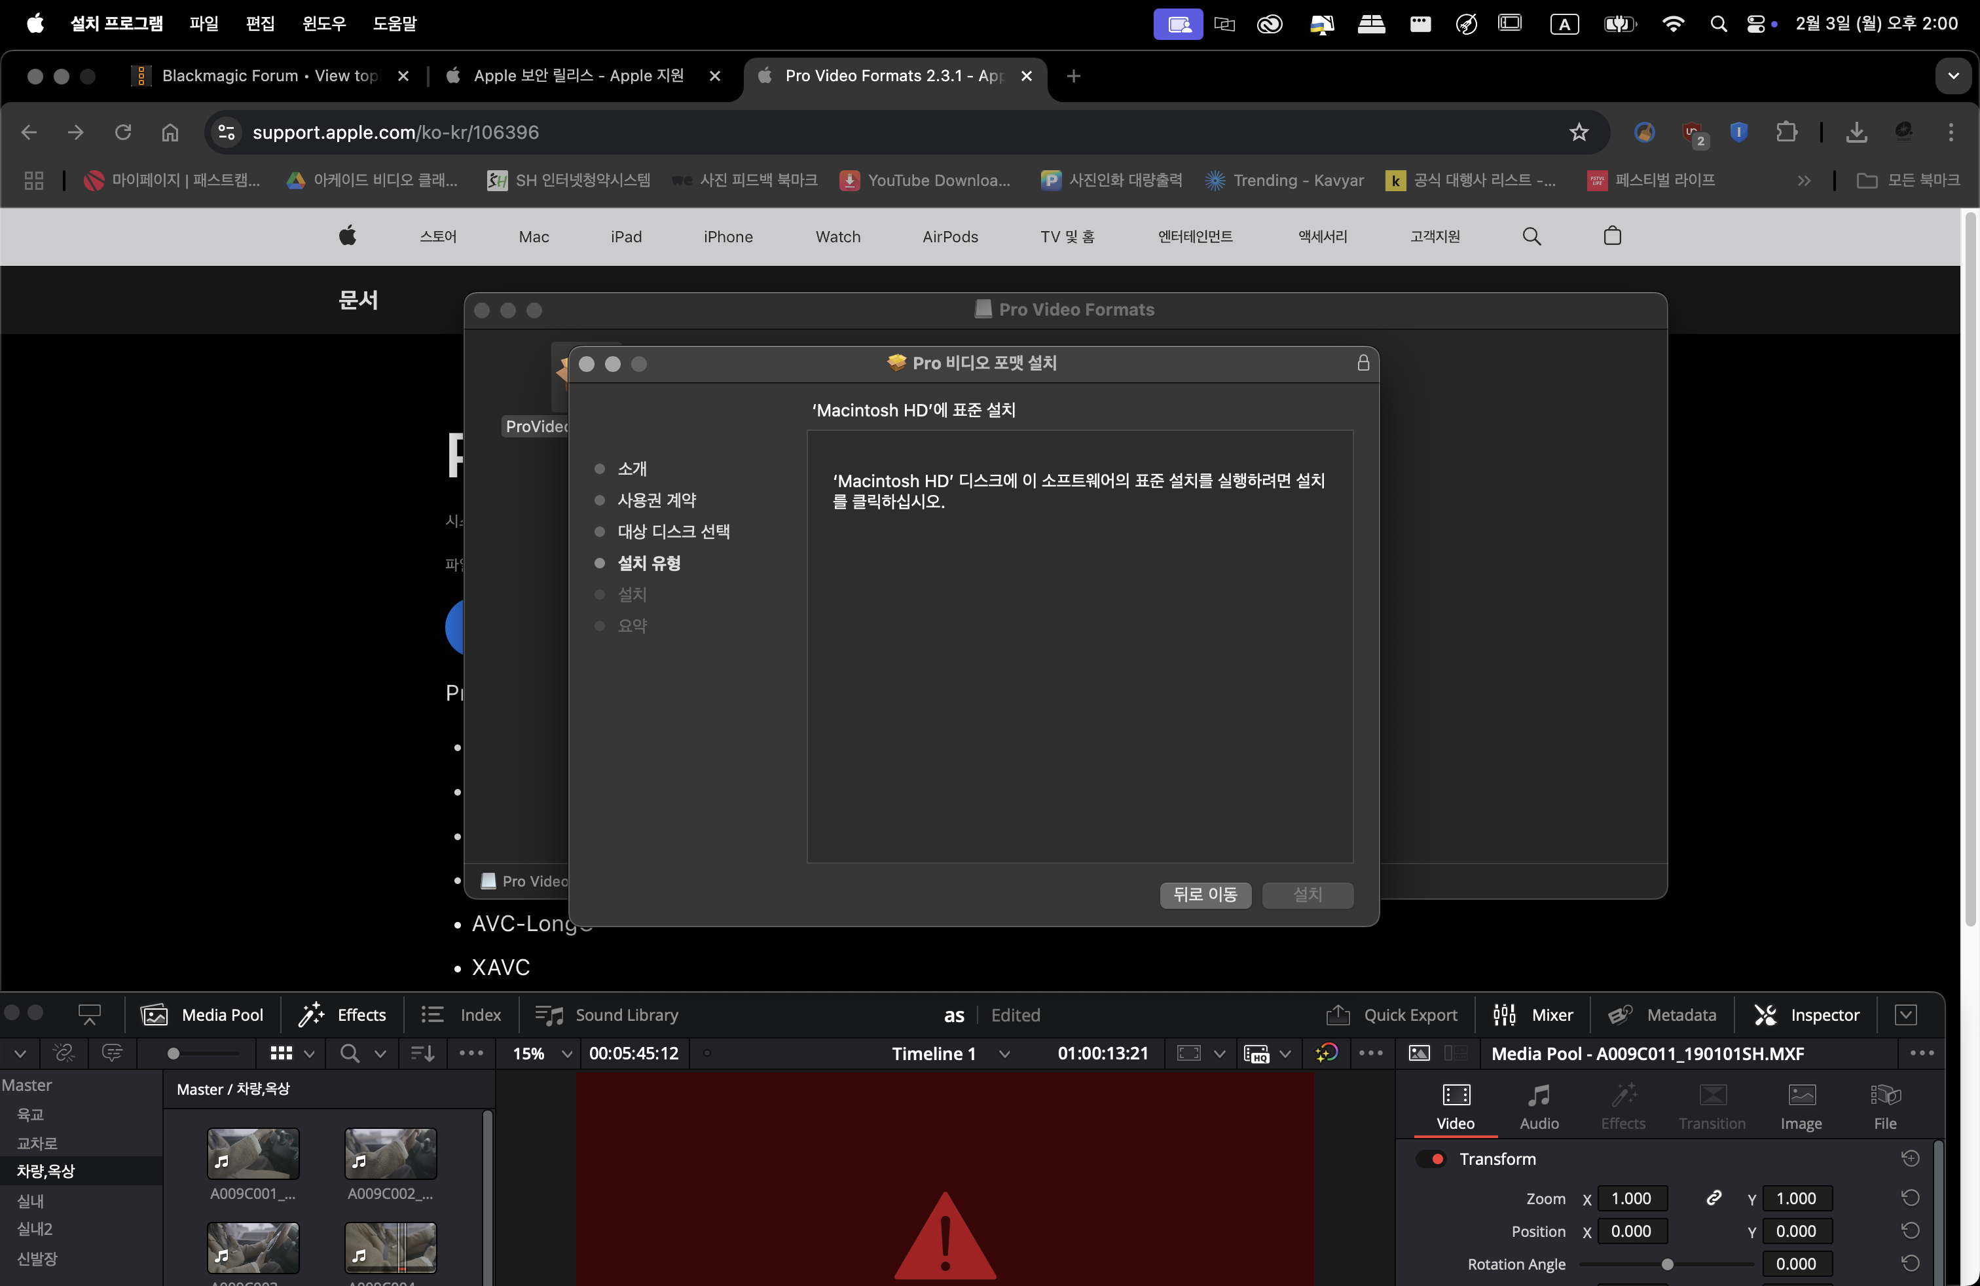
Task: Open macOS Control Center
Action: [1755, 24]
